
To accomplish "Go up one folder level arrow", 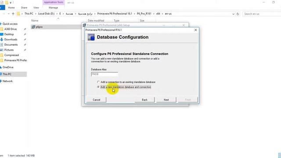I will pyautogui.click(x=13, y=14).
